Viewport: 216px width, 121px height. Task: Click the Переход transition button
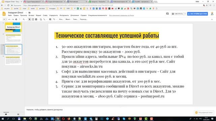pyautogui.click(x=84, y=19)
